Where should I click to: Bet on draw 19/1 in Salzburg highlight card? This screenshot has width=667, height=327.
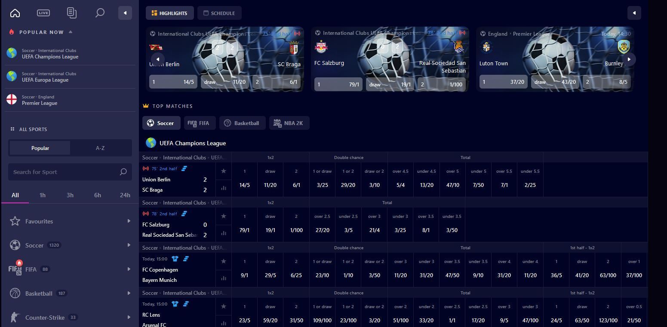390,84
